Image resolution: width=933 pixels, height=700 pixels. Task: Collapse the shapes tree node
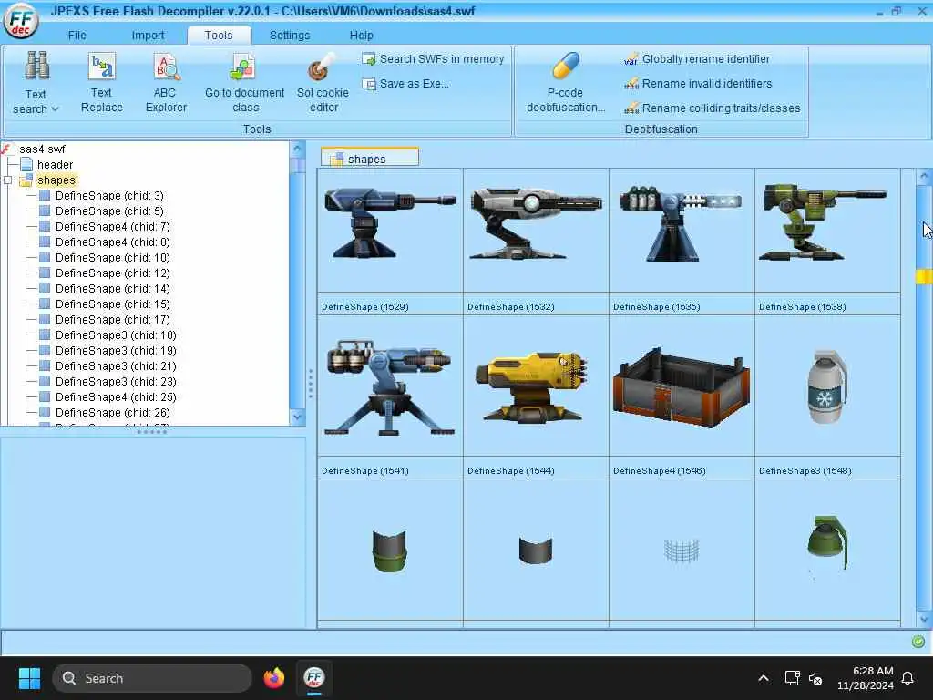[7, 180]
